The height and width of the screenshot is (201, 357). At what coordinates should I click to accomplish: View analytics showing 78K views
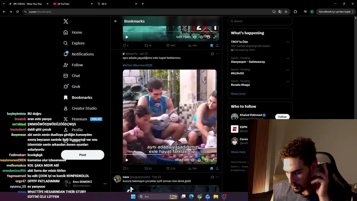click(x=192, y=169)
